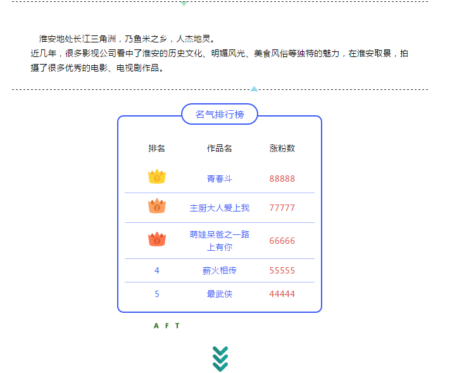Image resolution: width=471 pixels, height=373 pixels.
Task: Click the 55555 fan count
Action: click(x=282, y=270)
